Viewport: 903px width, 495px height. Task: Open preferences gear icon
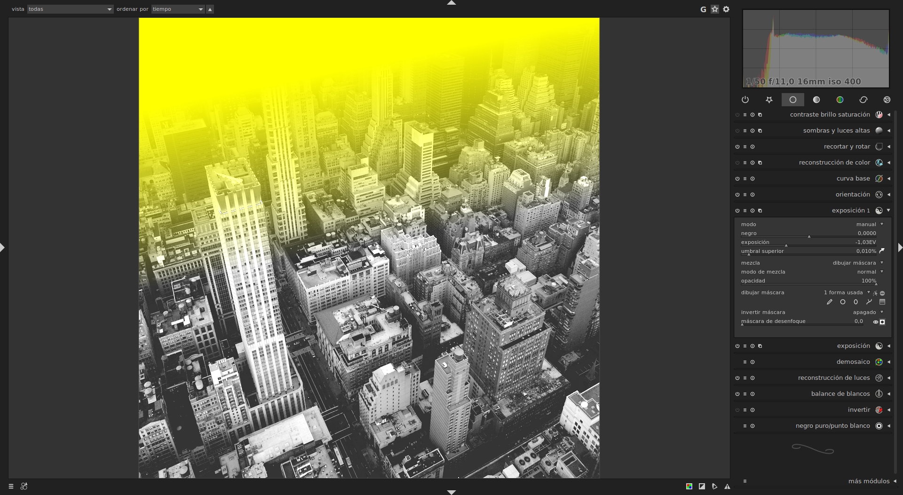click(x=726, y=9)
